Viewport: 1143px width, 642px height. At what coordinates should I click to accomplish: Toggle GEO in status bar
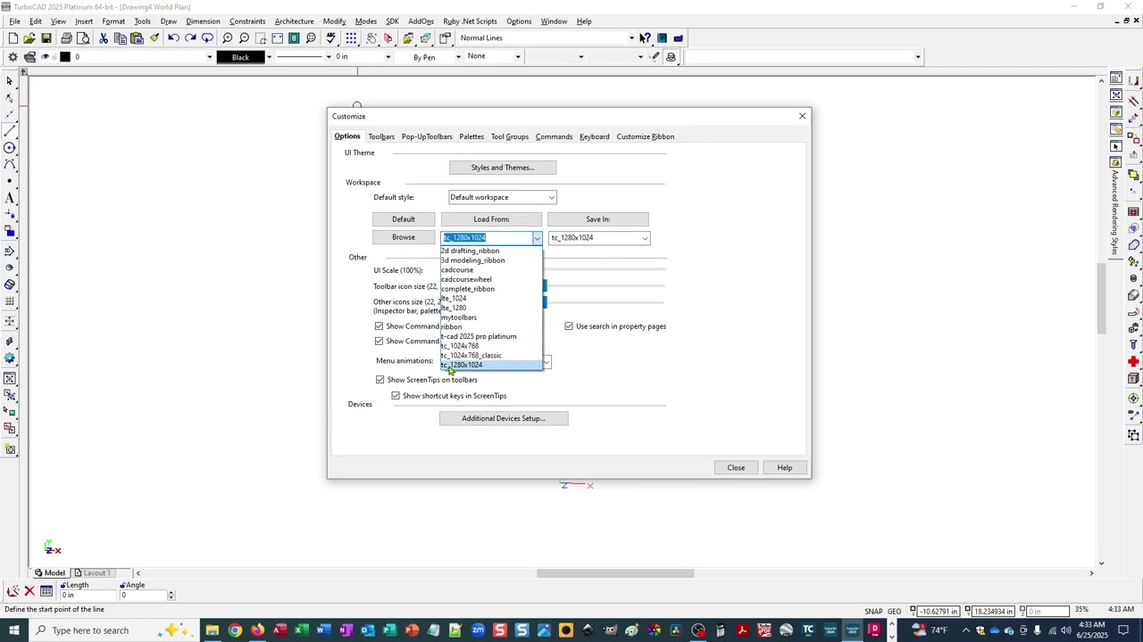(x=895, y=611)
